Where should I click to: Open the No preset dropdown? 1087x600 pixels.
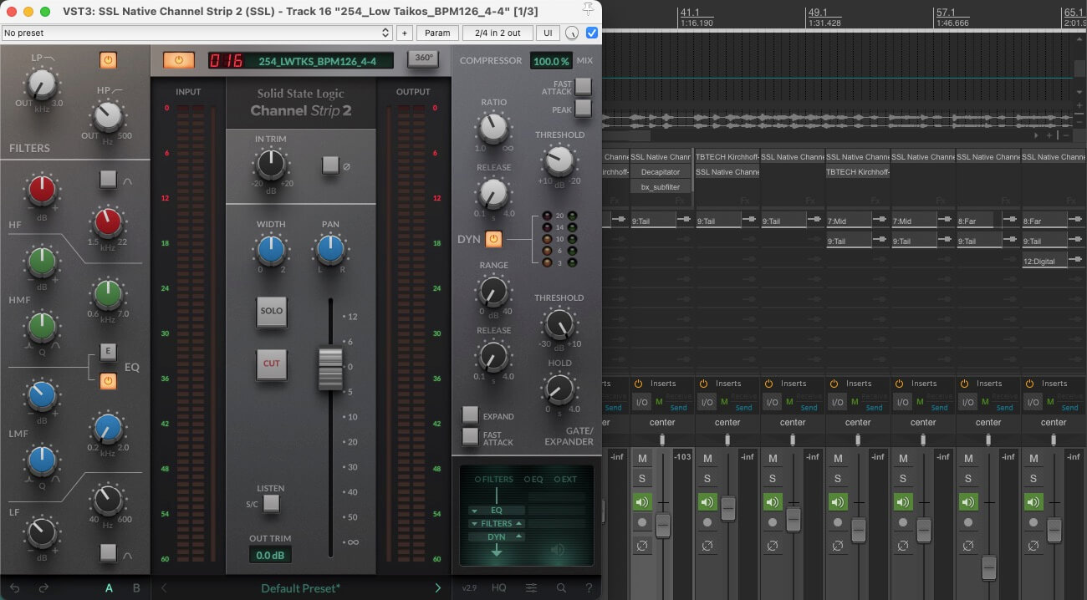click(196, 33)
